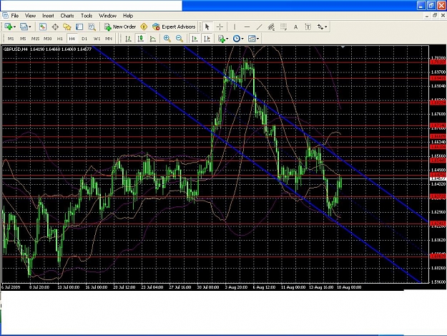The height and width of the screenshot is (336, 447).
Task: Select the Fibonacci retracement tool
Action: pos(283,27)
